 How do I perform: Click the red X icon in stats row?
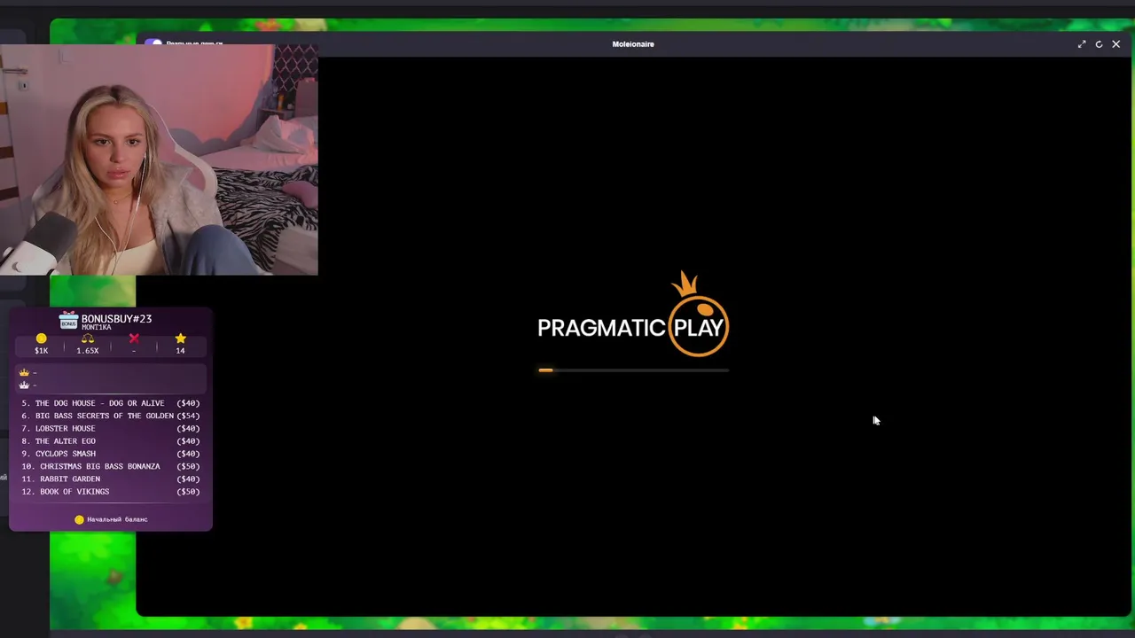[x=134, y=338]
